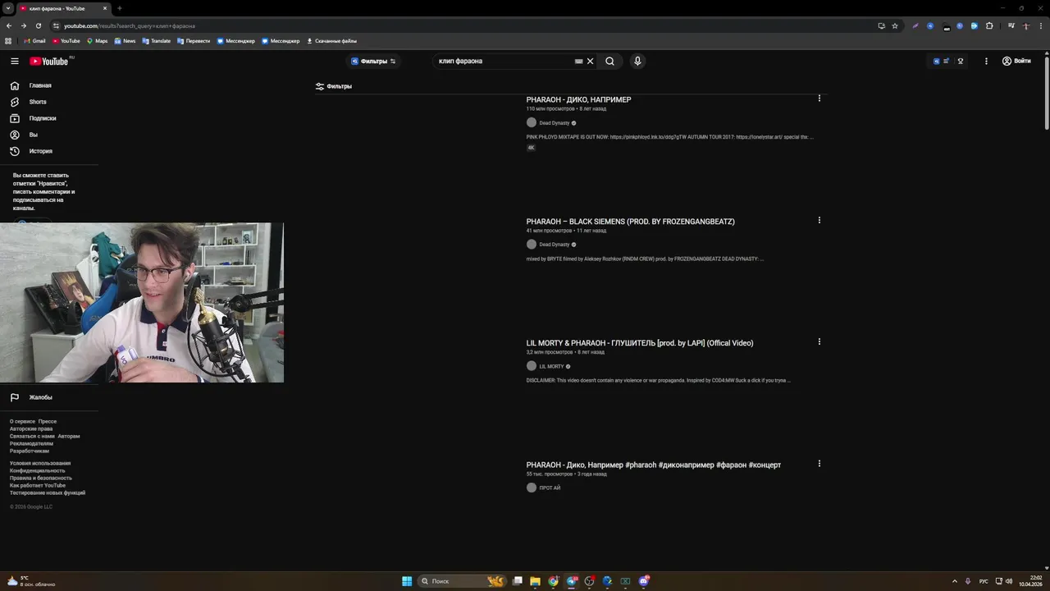Image resolution: width=1050 pixels, height=591 pixels.
Task: Click browser back arrow
Action: pyautogui.click(x=9, y=25)
